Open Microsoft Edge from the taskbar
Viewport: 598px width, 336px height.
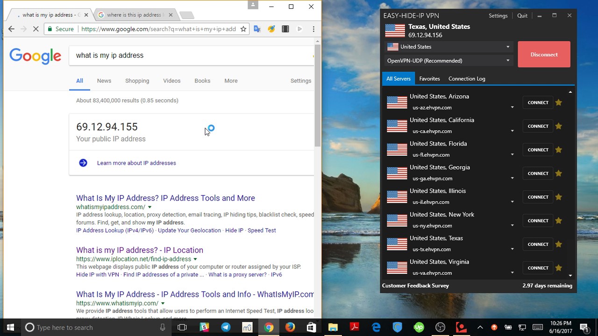[376, 327]
